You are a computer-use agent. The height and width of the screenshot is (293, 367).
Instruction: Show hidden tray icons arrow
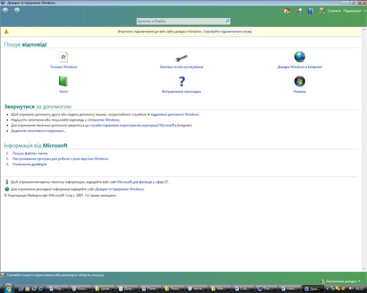click(327, 289)
